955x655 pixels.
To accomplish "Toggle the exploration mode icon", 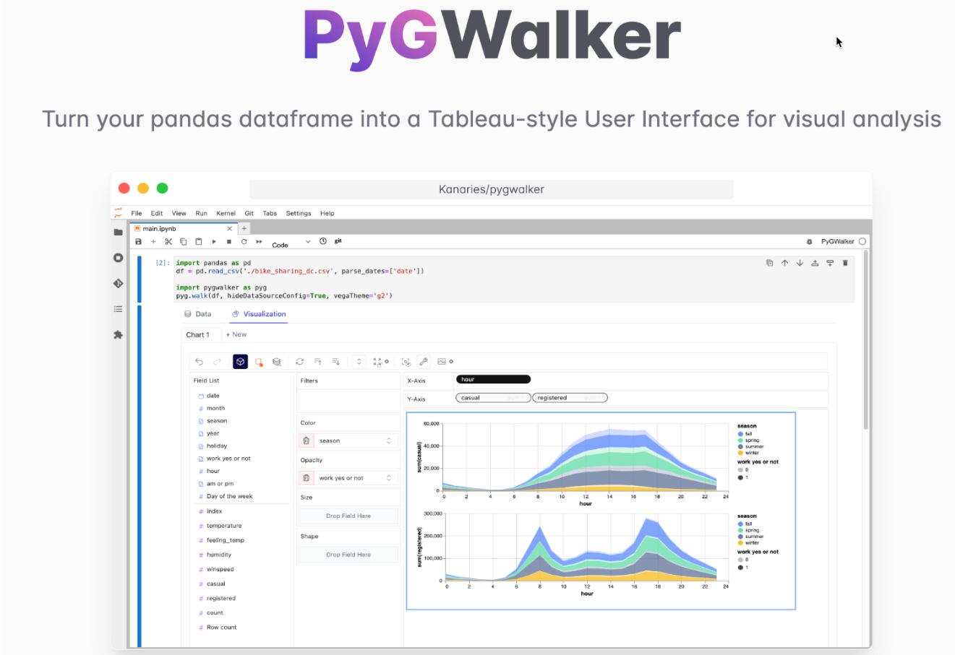I will pos(406,362).
